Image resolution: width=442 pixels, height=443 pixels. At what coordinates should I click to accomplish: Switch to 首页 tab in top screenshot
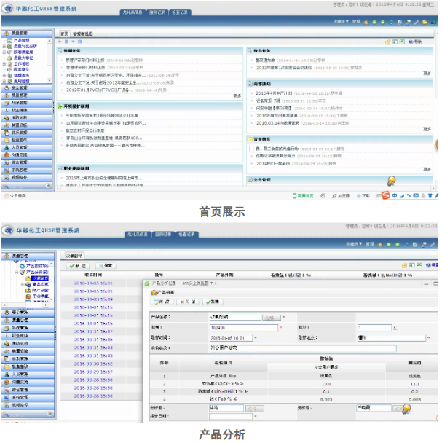(x=65, y=34)
